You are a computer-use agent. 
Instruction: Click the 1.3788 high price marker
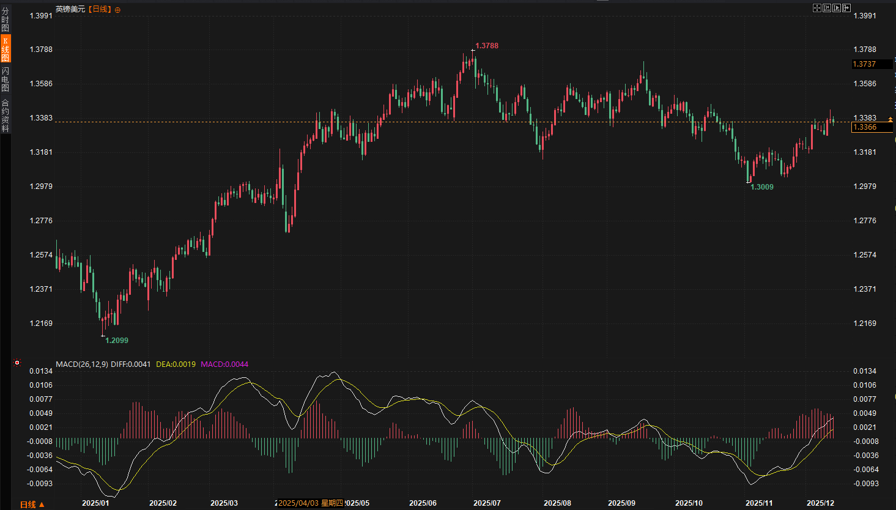487,46
